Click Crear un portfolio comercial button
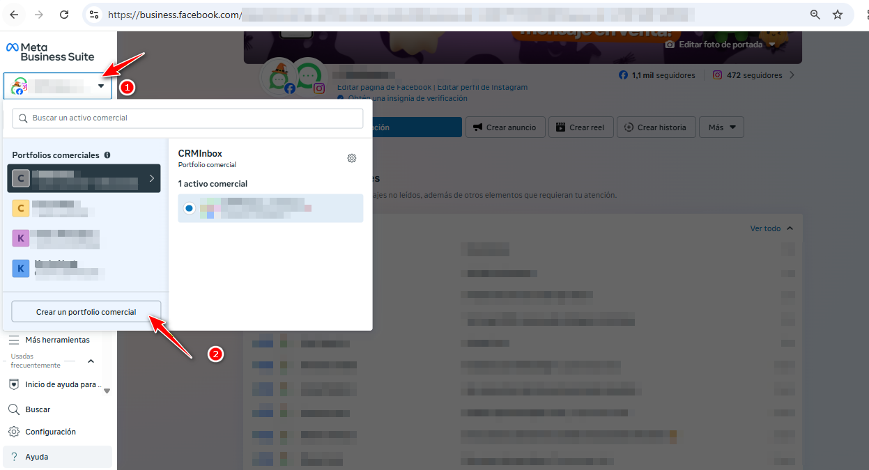Viewport: 869px width, 470px height. [86, 312]
